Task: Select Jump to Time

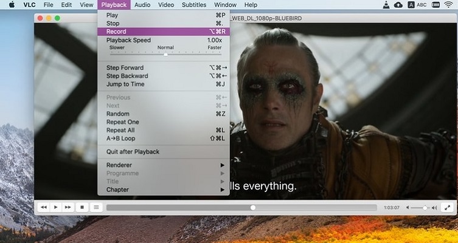Action: (164, 84)
